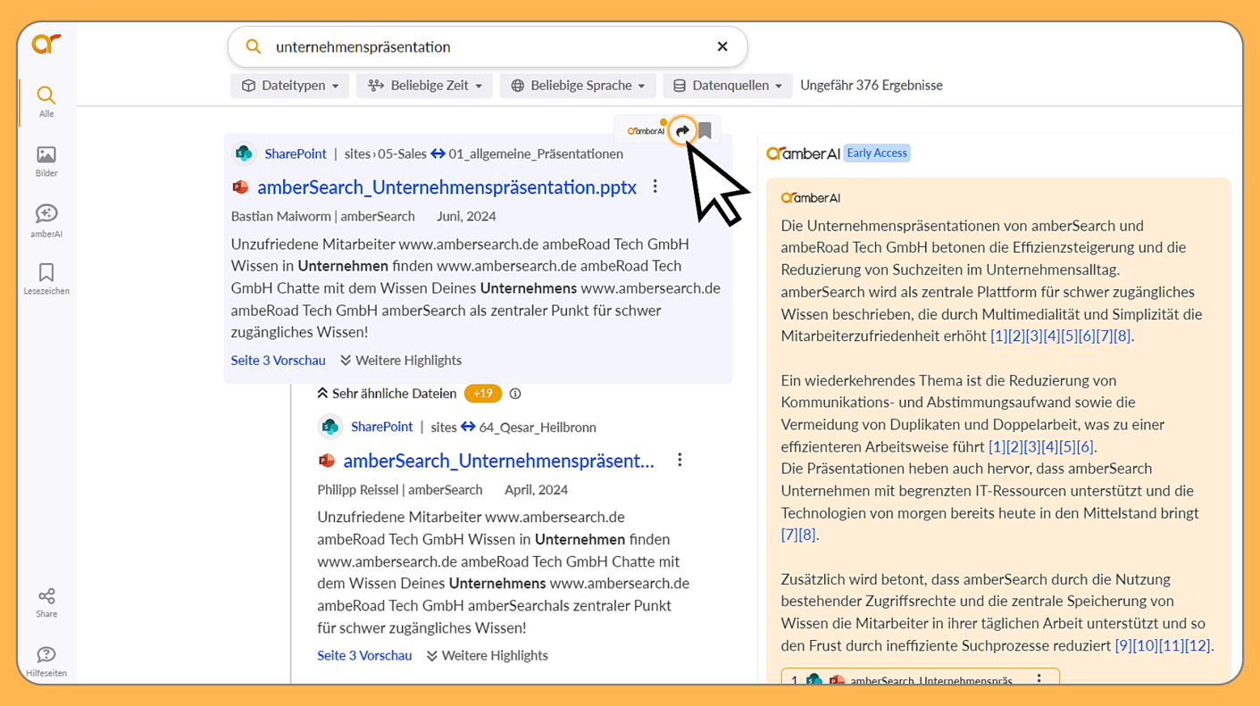Click the SharePoint icon of the first result
Image resolution: width=1260 pixels, height=706 pixels.
click(243, 154)
